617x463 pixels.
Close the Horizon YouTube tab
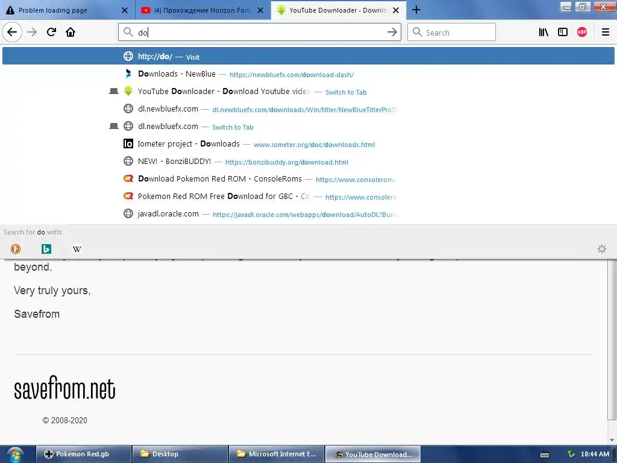260,10
